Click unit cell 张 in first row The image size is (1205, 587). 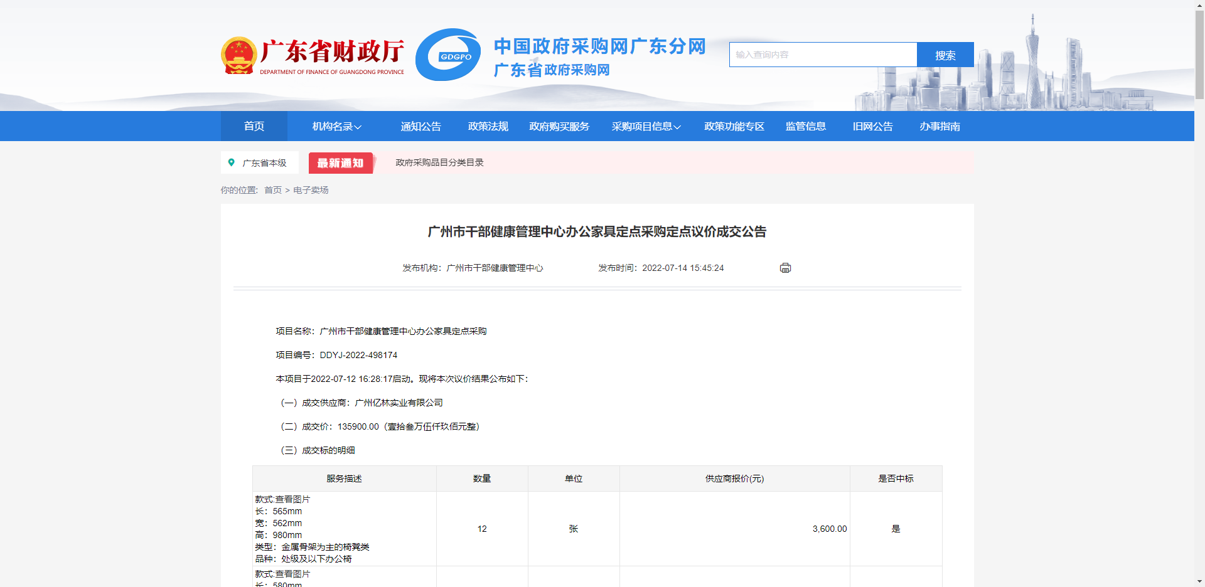[x=574, y=529]
